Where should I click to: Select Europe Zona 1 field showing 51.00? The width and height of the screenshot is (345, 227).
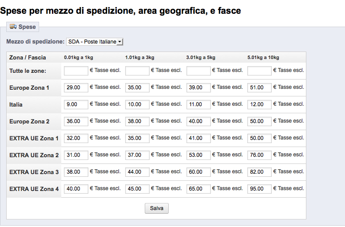pyautogui.click(x=259, y=88)
